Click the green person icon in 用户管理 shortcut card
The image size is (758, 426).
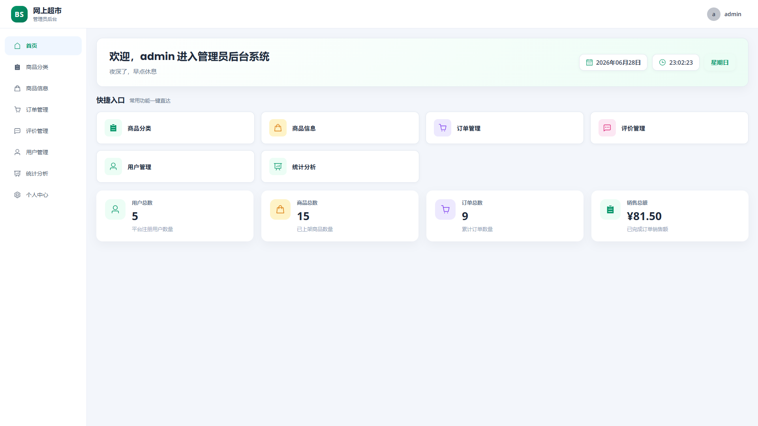(x=113, y=166)
